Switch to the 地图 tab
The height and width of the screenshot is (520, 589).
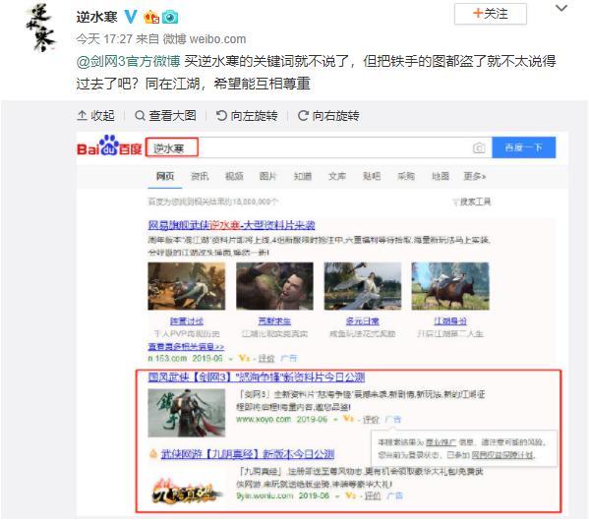441,176
